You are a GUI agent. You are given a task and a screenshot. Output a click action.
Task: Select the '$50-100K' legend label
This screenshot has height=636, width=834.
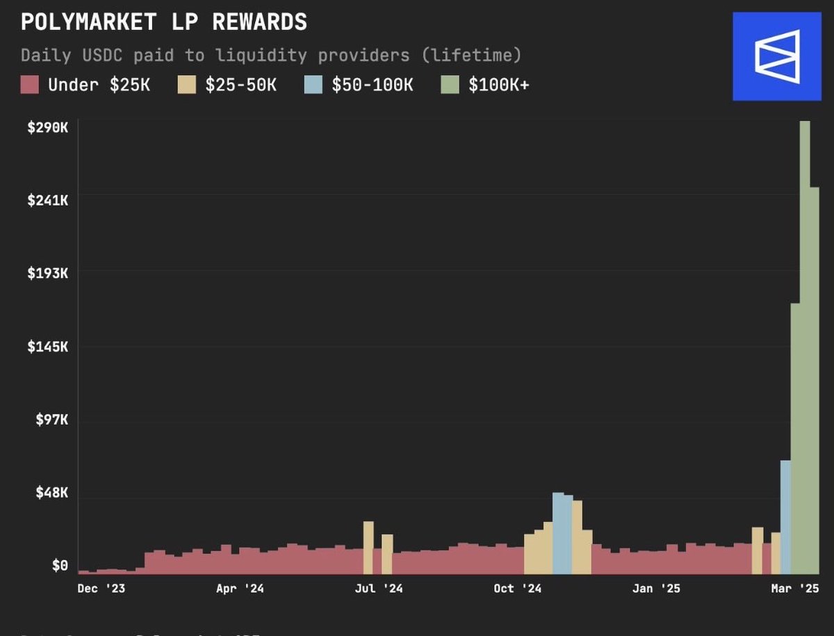pos(373,85)
